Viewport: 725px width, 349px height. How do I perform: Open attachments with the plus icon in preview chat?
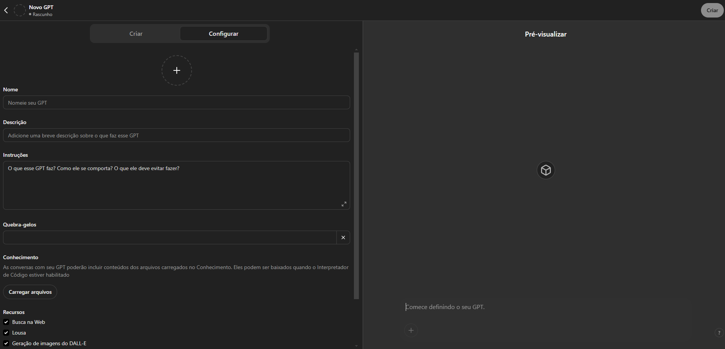(x=411, y=330)
